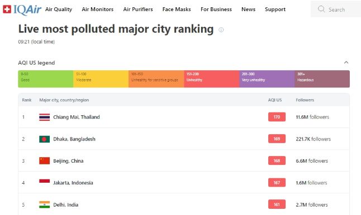361x215 pixels.
Task: Open Dhaka, Bangladesh city link
Action: 74,139
